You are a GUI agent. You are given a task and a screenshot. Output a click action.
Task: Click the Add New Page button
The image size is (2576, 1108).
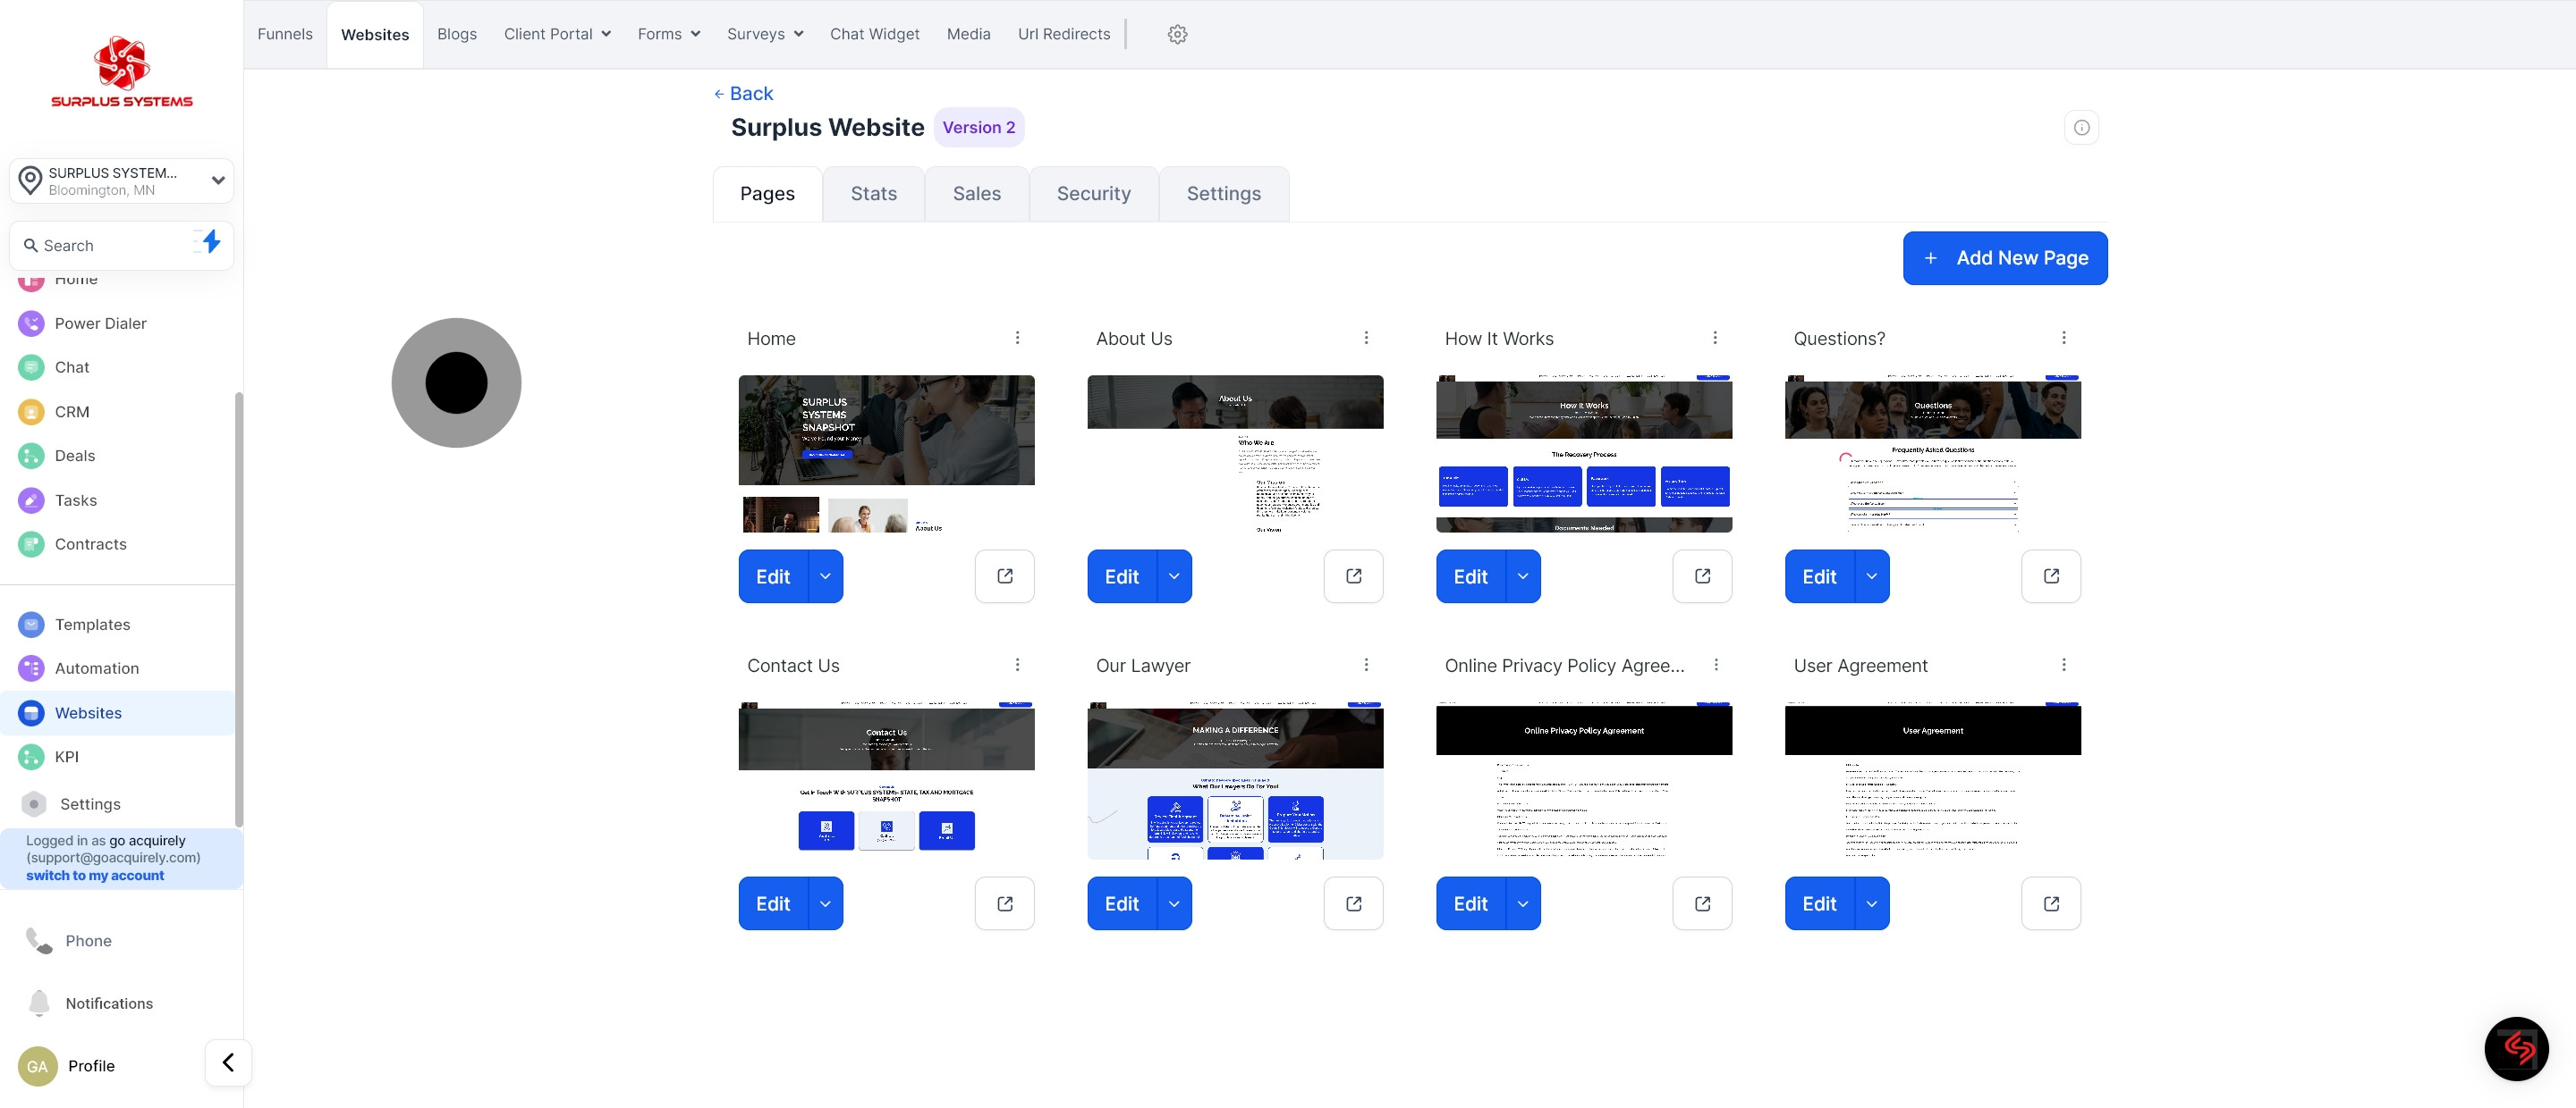(x=2004, y=257)
